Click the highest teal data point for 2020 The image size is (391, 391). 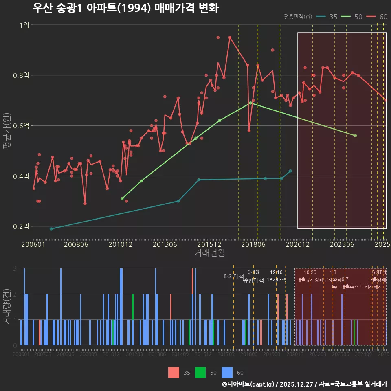(x=290, y=171)
